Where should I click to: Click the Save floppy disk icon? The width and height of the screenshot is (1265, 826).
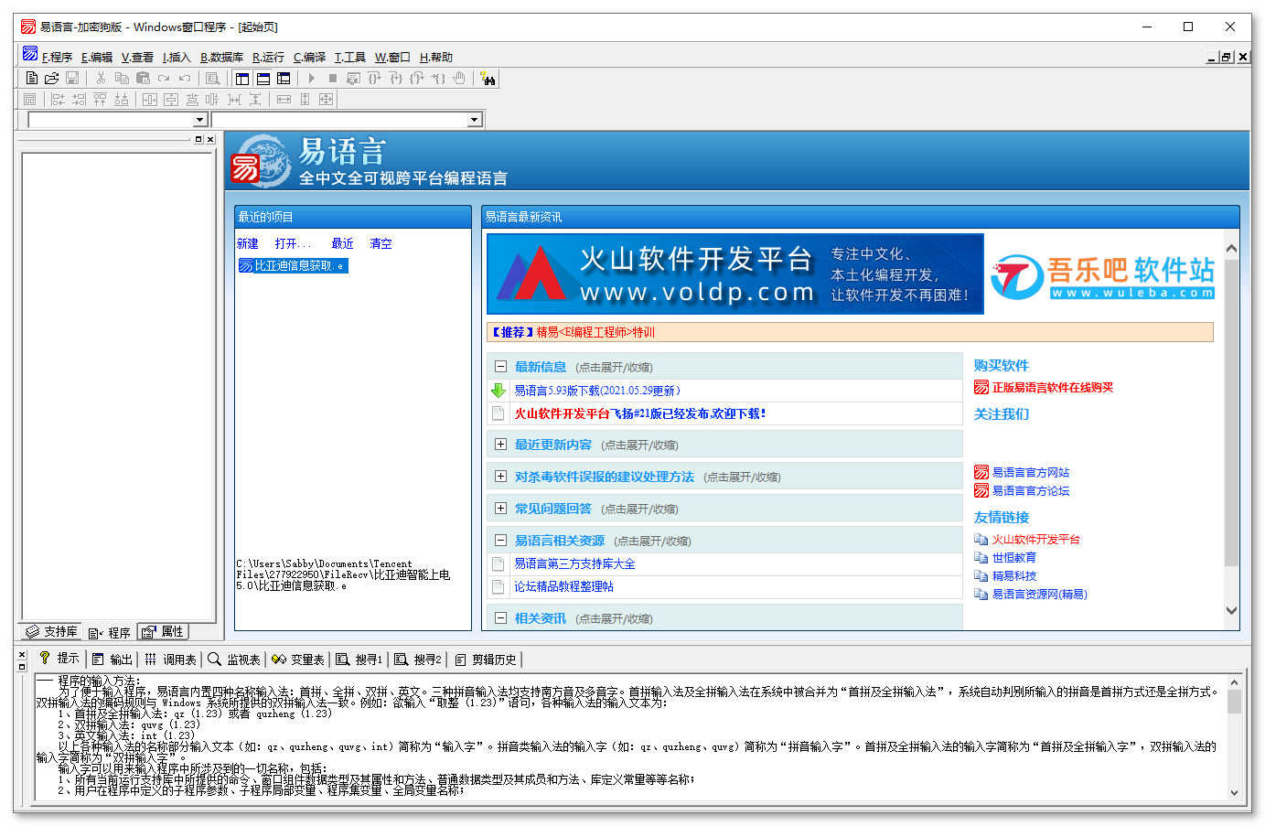pyautogui.click(x=72, y=79)
